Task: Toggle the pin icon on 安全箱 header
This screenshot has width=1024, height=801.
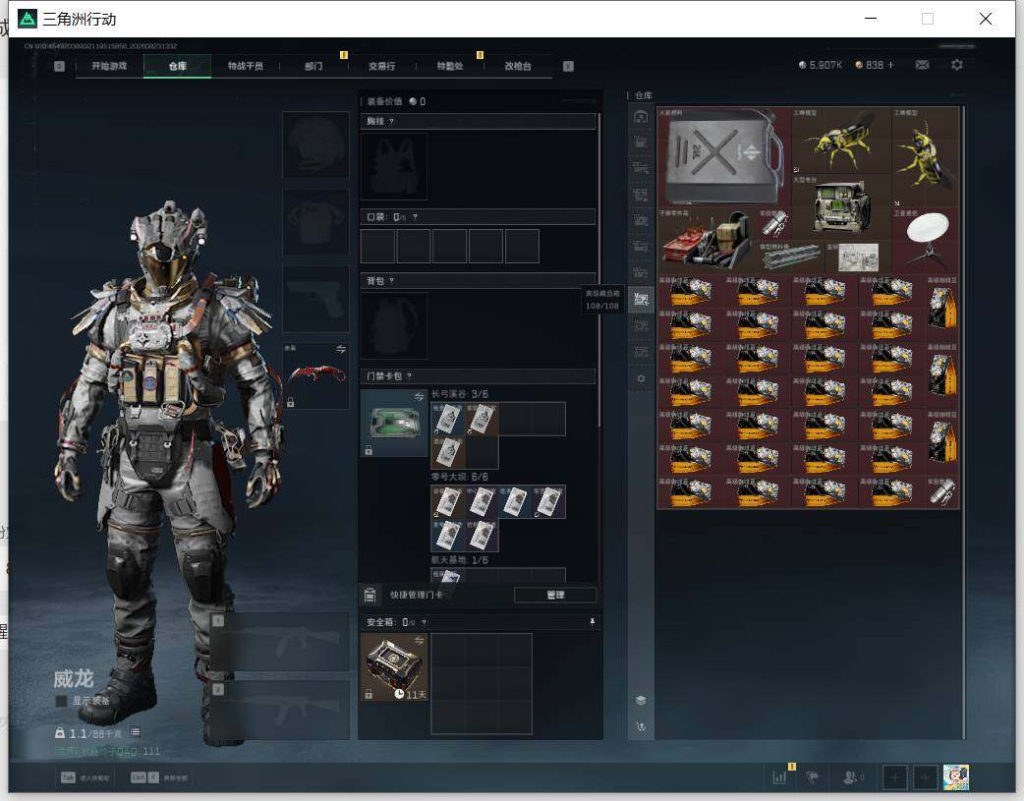Action: pos(593,622)
